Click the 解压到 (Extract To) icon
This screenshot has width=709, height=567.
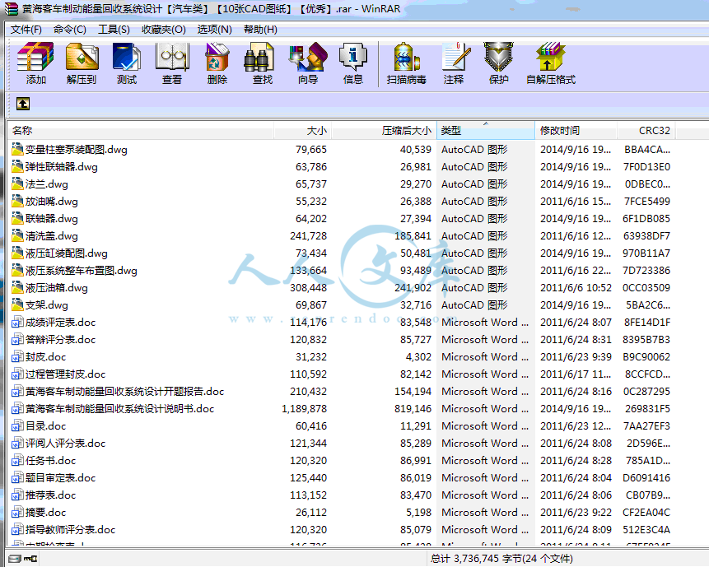(82, 57)
